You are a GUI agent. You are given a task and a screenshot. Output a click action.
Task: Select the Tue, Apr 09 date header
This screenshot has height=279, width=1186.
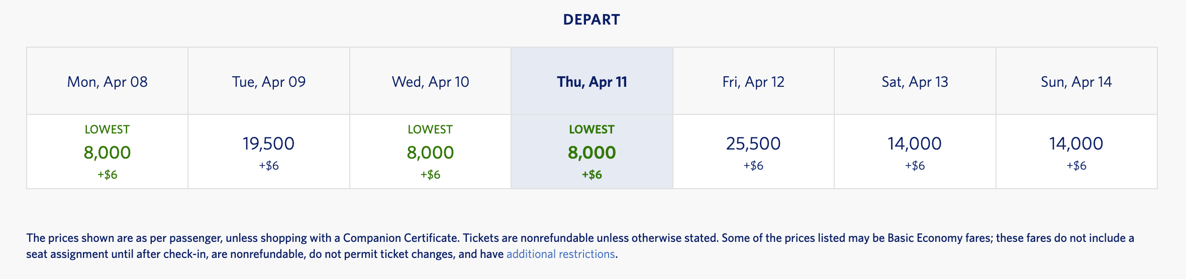click(x=269, y=81)
